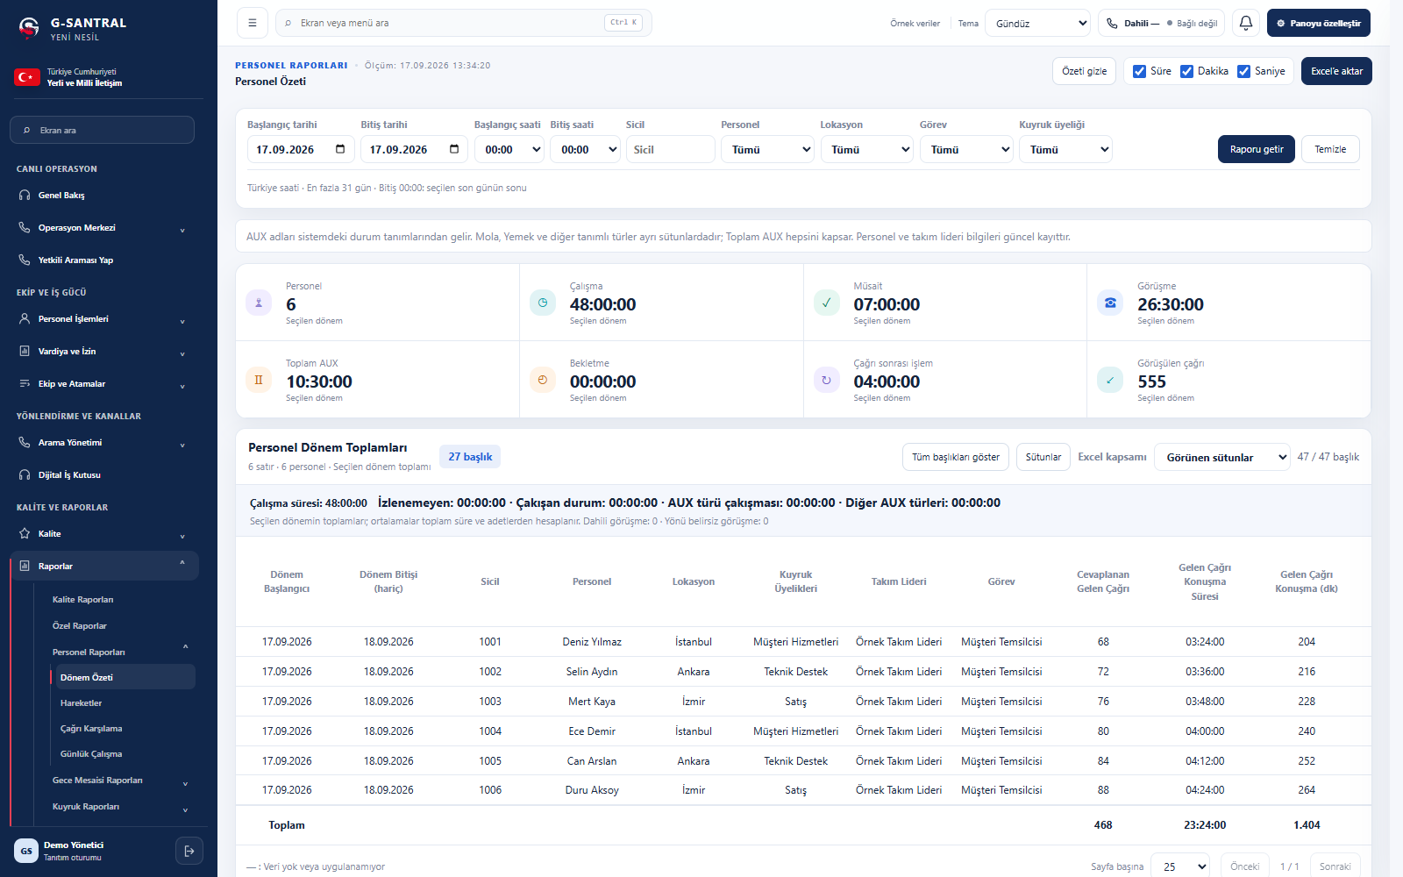Open the Görev filter dropdown
This screenshot has width=1403, height=877.
966,149
